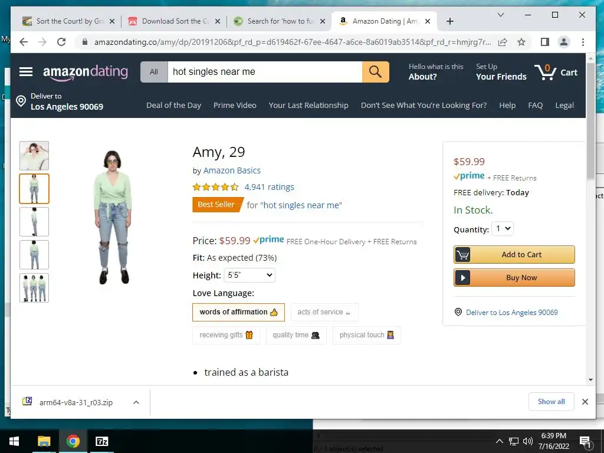
Task: Reload the page with the refresh icon
Action: [x=61, y=42]
